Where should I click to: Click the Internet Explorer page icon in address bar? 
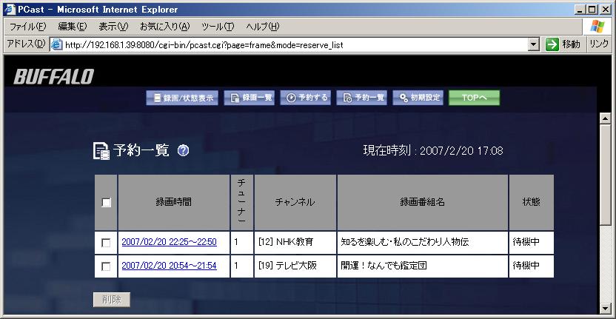point(57,44)
